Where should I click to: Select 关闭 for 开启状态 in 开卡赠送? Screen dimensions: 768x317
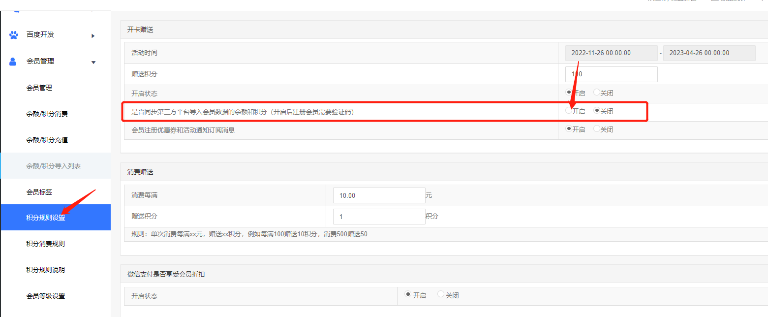coord(597,92)
